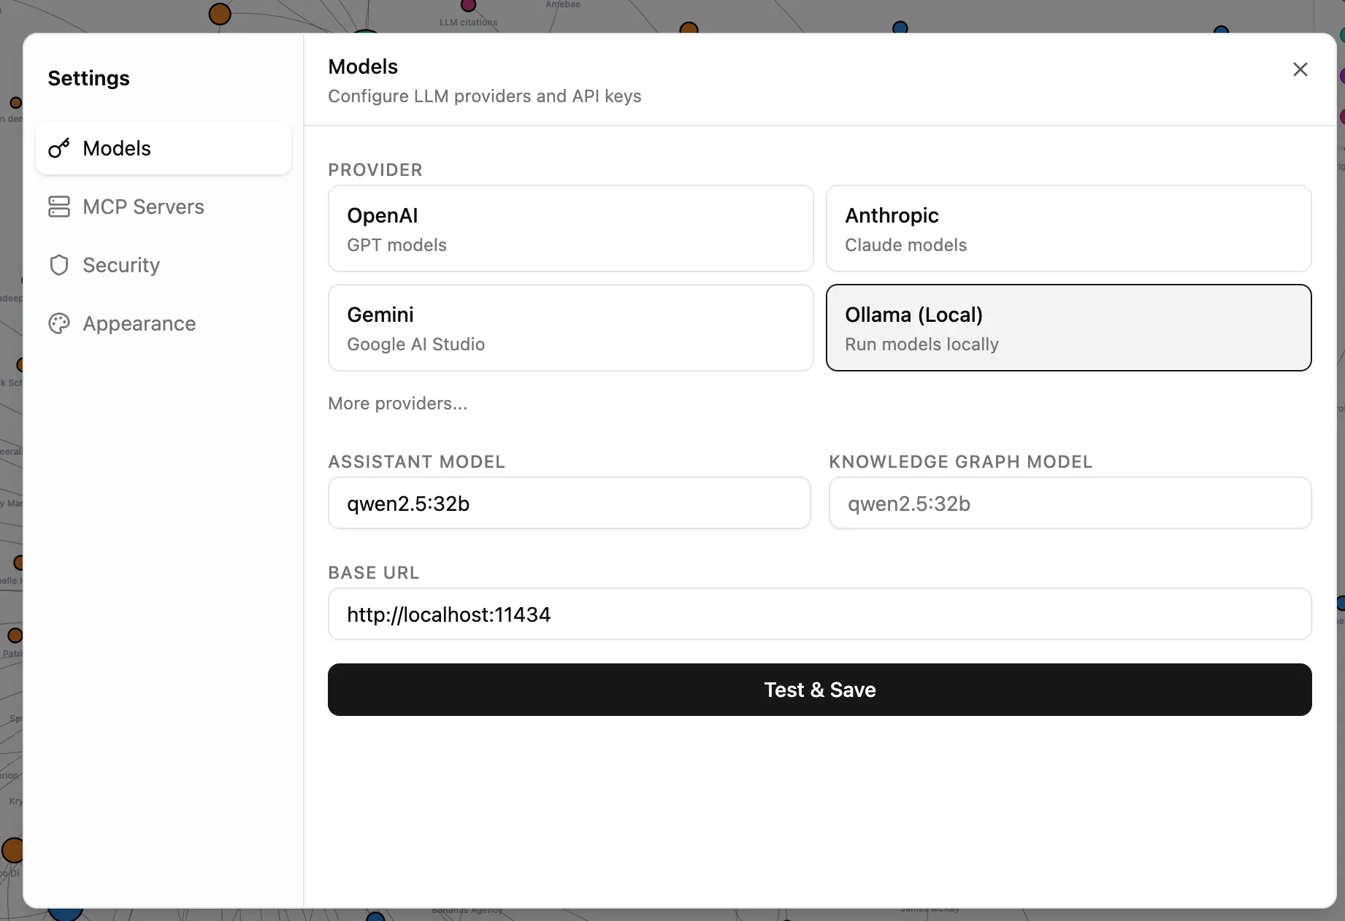
Task: Open the Models settings tab
Action: point(164,148)
